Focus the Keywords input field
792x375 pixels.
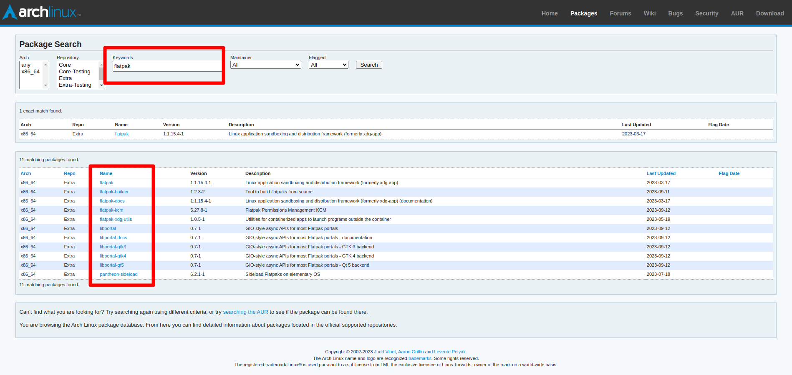[x=167, y=66]
